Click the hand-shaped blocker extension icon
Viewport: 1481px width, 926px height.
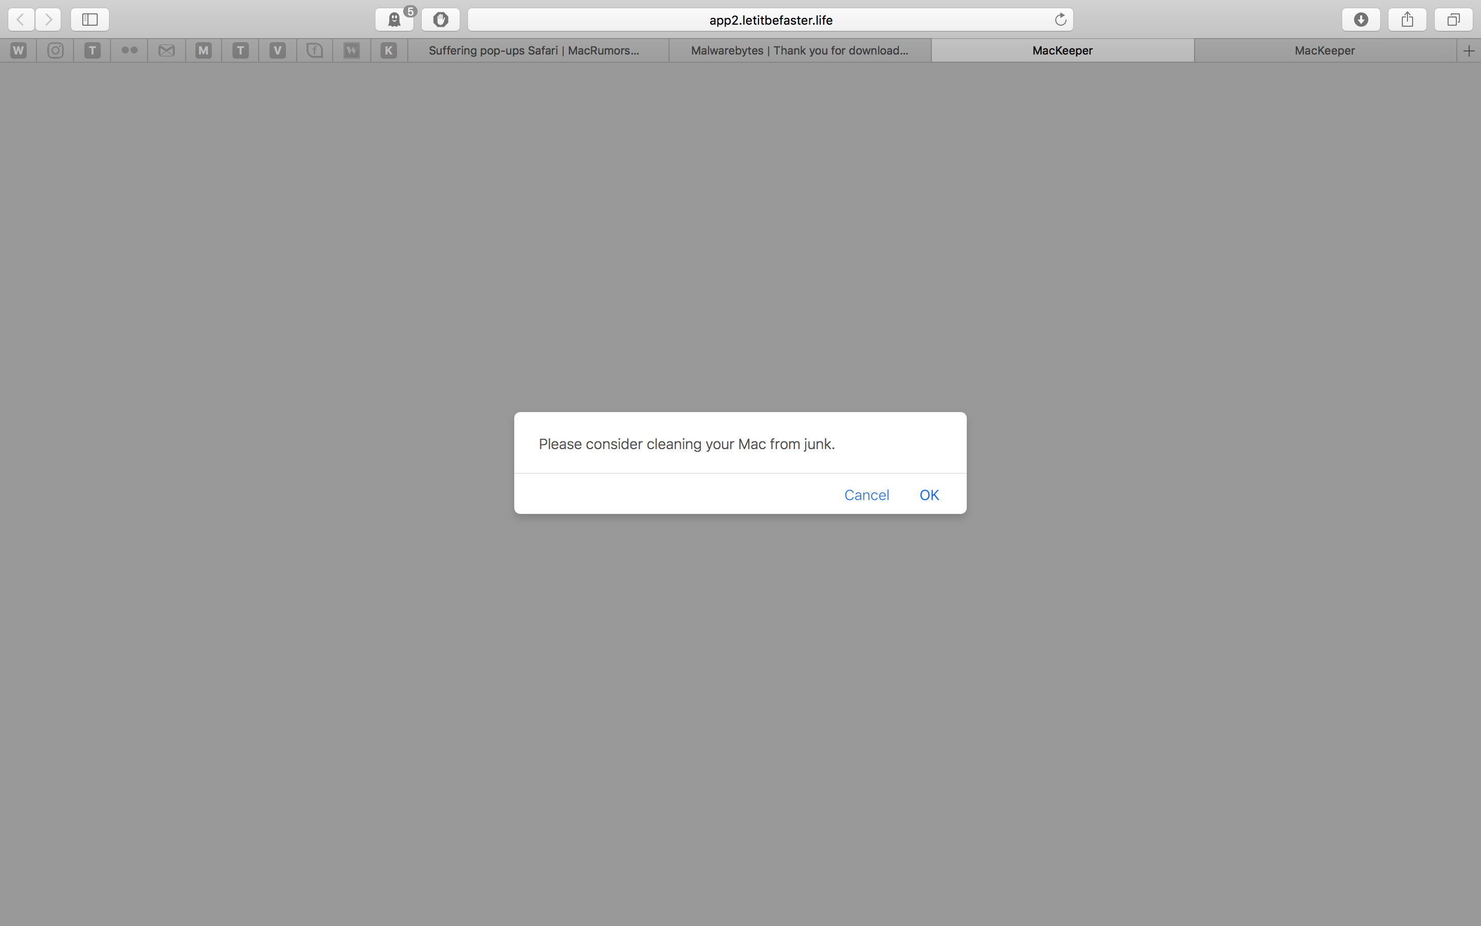coord(440,20)
